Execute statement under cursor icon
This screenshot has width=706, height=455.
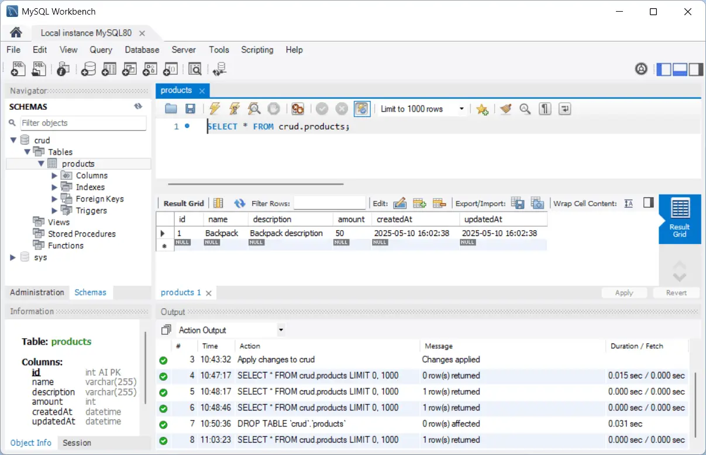coord(234,109)
